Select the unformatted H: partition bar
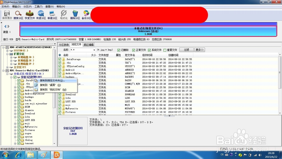 click(x=148, y=31)
